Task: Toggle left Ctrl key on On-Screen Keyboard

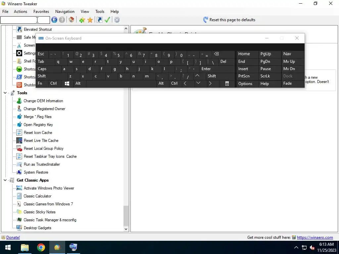Action: click(x=55, y=83)
